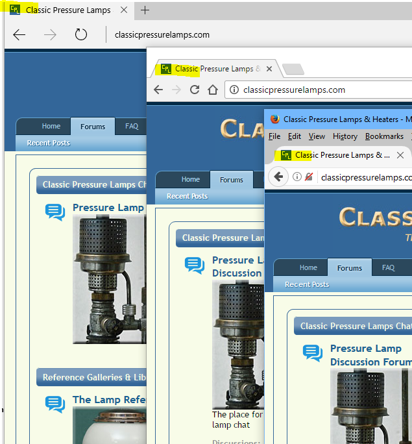Click Chrome's reload button
412x444 pixels.
coord(194,90)
